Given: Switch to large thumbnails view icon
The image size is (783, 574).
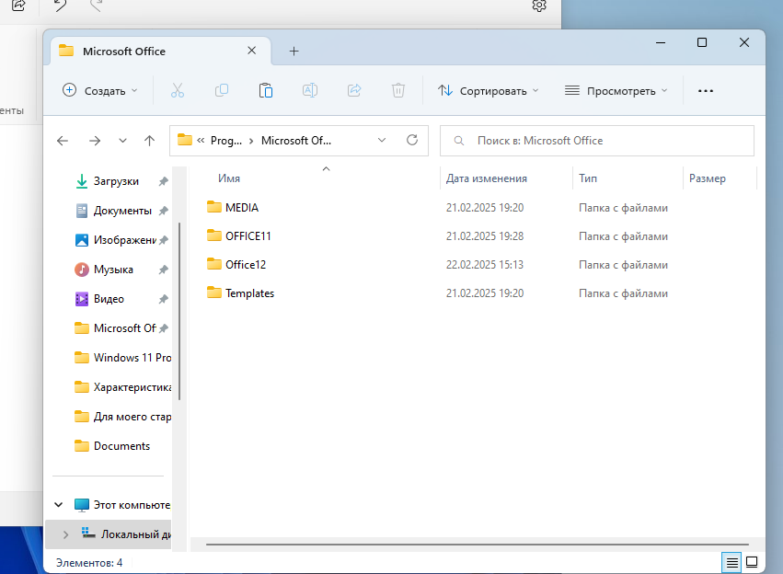Looking at the screenshot, I should tap(752, 563).
